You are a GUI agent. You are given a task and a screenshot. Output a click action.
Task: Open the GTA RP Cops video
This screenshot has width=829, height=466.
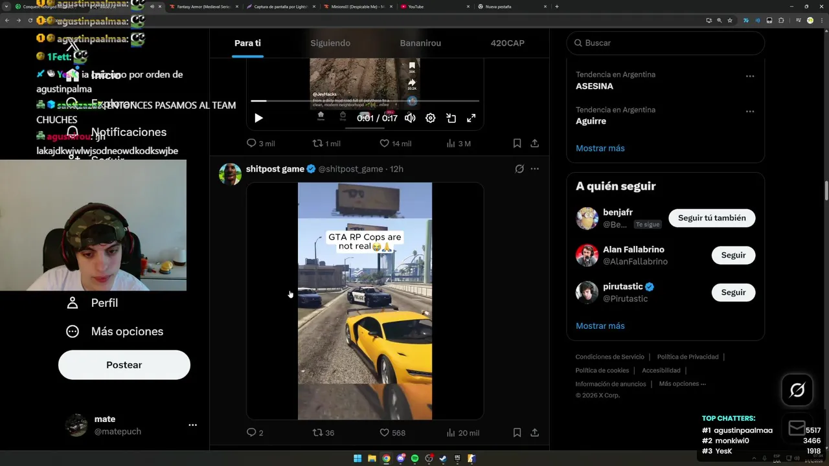(365, 301)
